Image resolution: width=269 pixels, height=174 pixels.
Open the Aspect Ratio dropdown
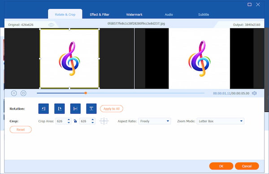(x=154, y=121)
